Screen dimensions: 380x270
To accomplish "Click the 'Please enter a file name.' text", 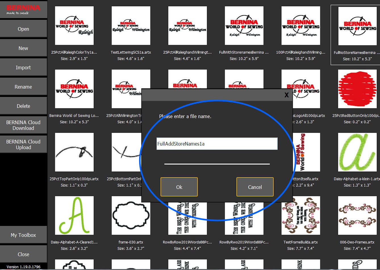I will (185, 116).
